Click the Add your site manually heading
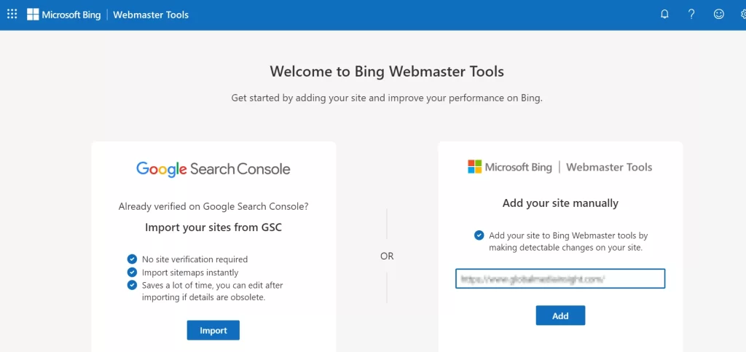The width and height of the screenshot is (746, 352). (x=559, y=203)
